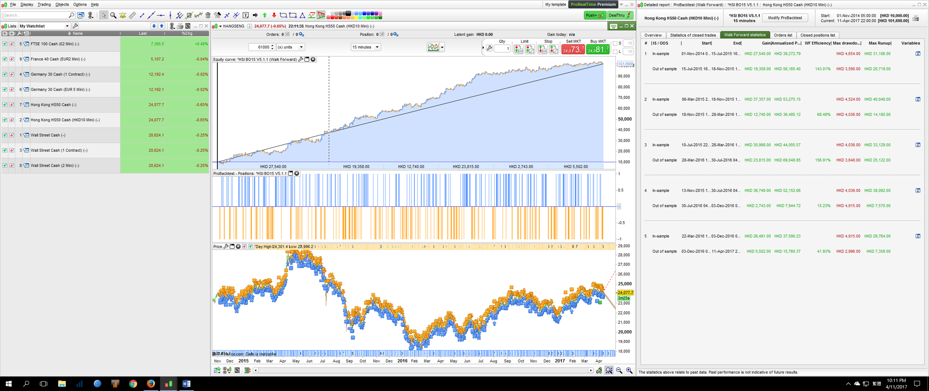Switch to the Overview tab
The image size is (929, 391).
(653, 35)
